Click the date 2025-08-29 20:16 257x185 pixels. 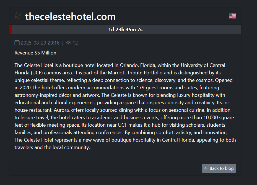coord(40,43)
